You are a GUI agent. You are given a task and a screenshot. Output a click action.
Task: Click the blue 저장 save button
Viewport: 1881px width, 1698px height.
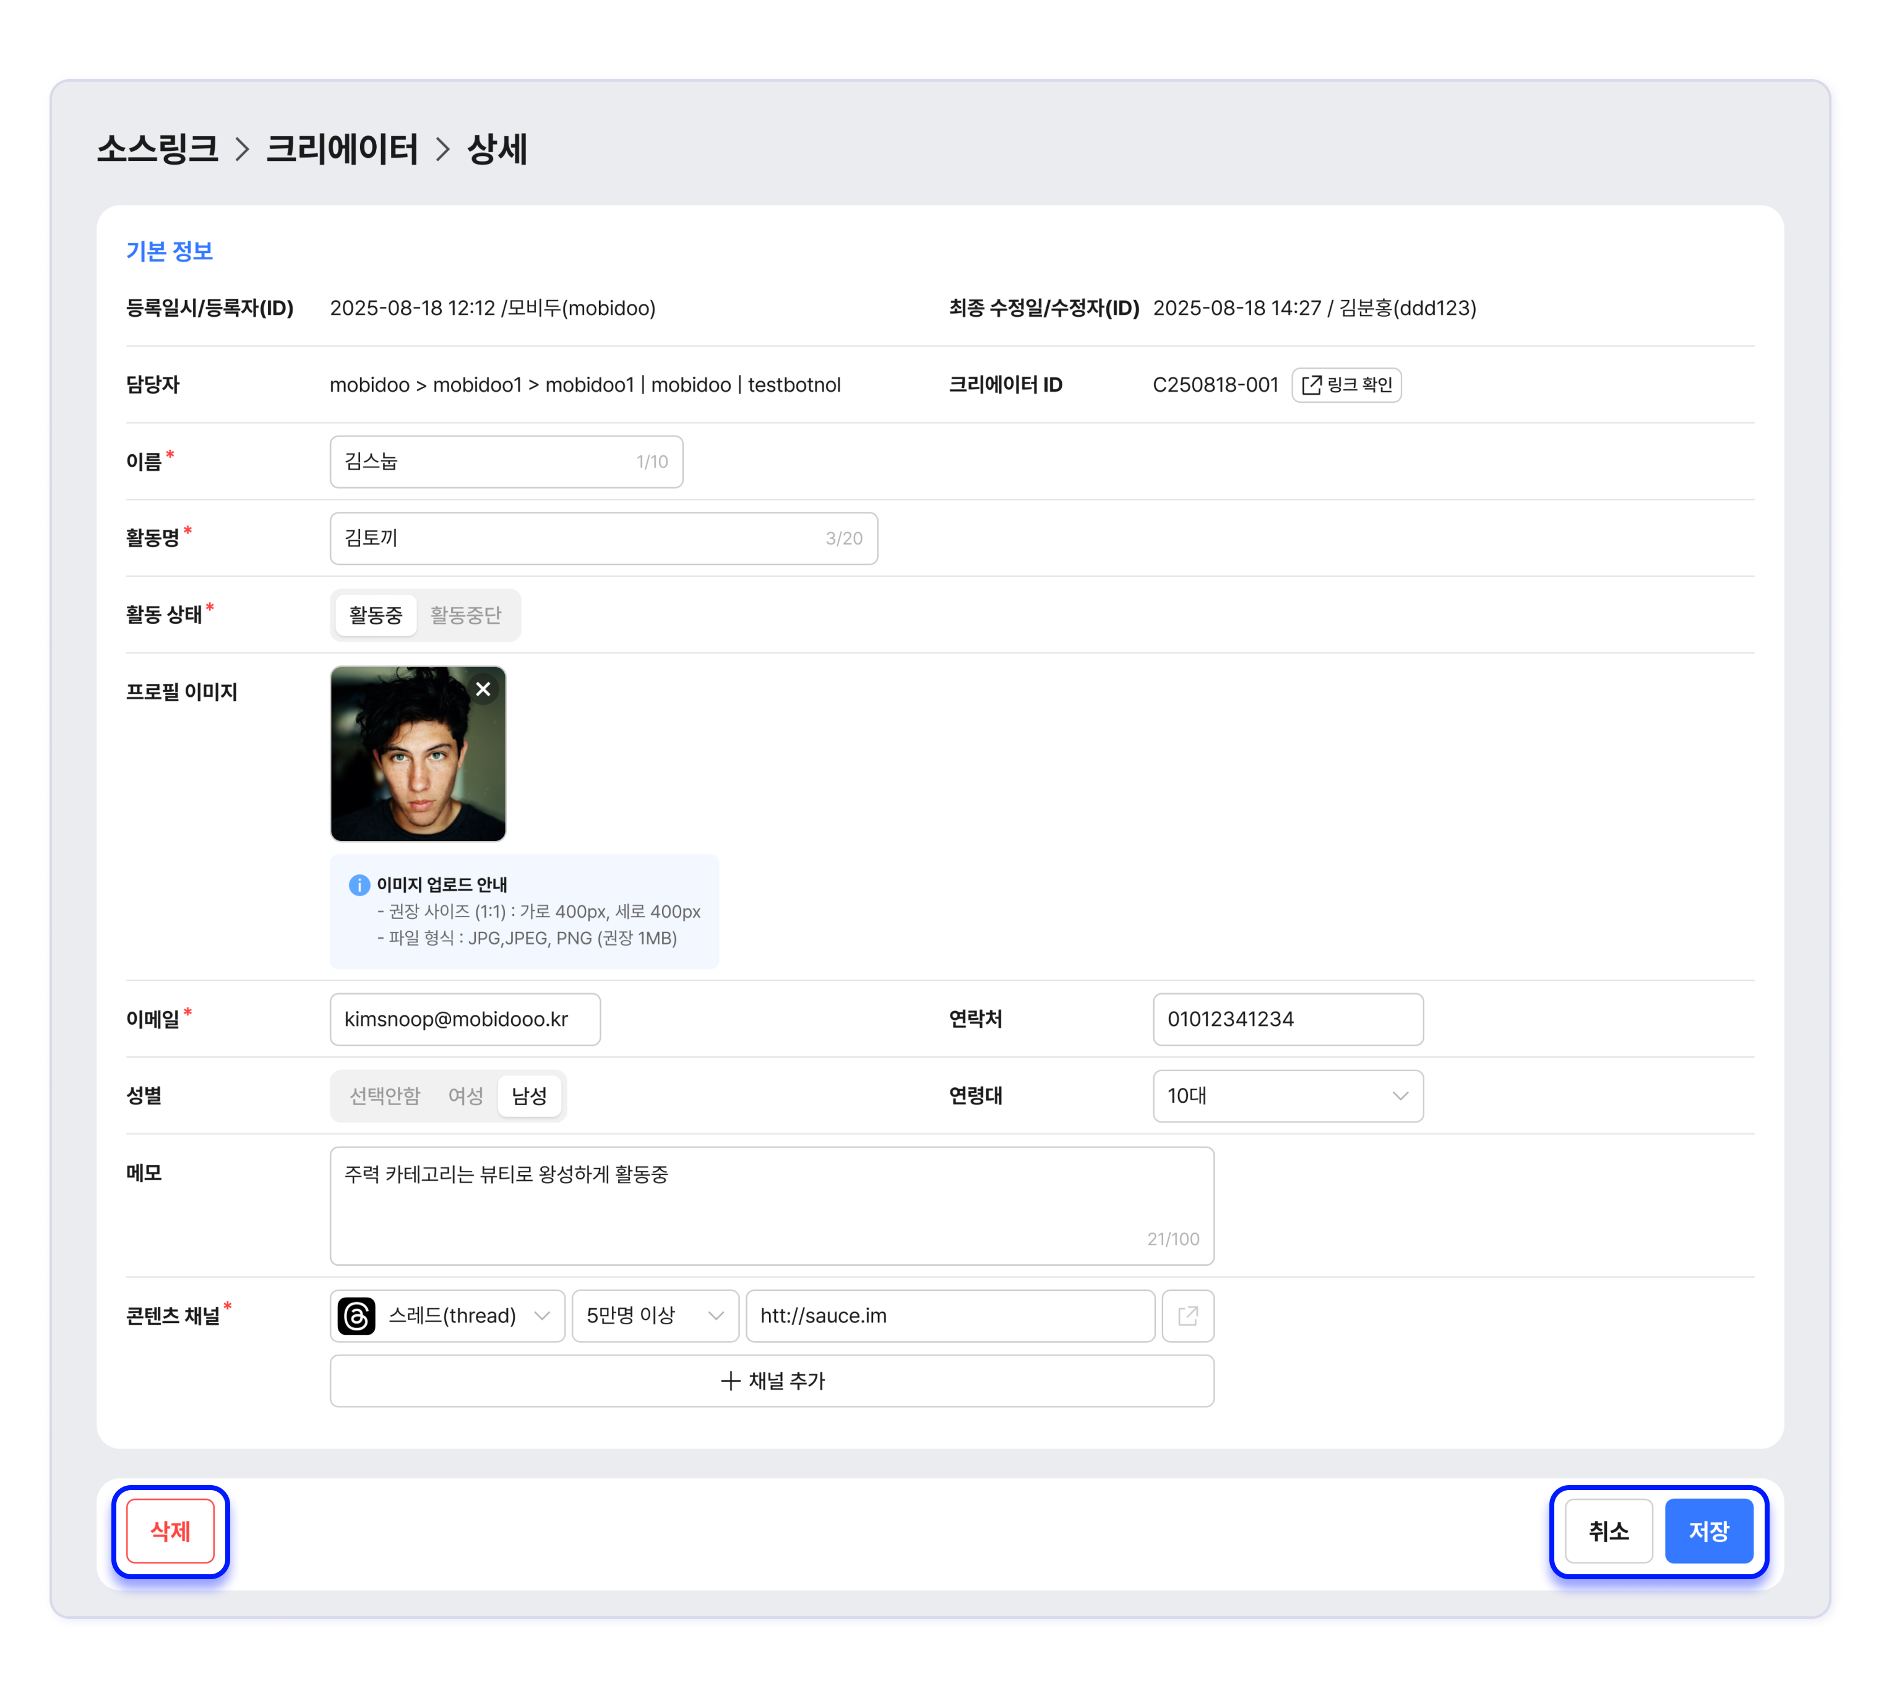coord(1708,1532)
